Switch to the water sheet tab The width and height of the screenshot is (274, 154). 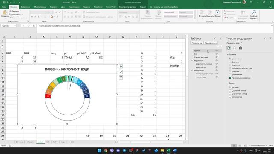click(40, 142)
